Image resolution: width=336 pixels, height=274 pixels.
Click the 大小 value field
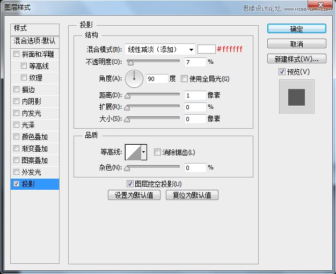(195, 119)
